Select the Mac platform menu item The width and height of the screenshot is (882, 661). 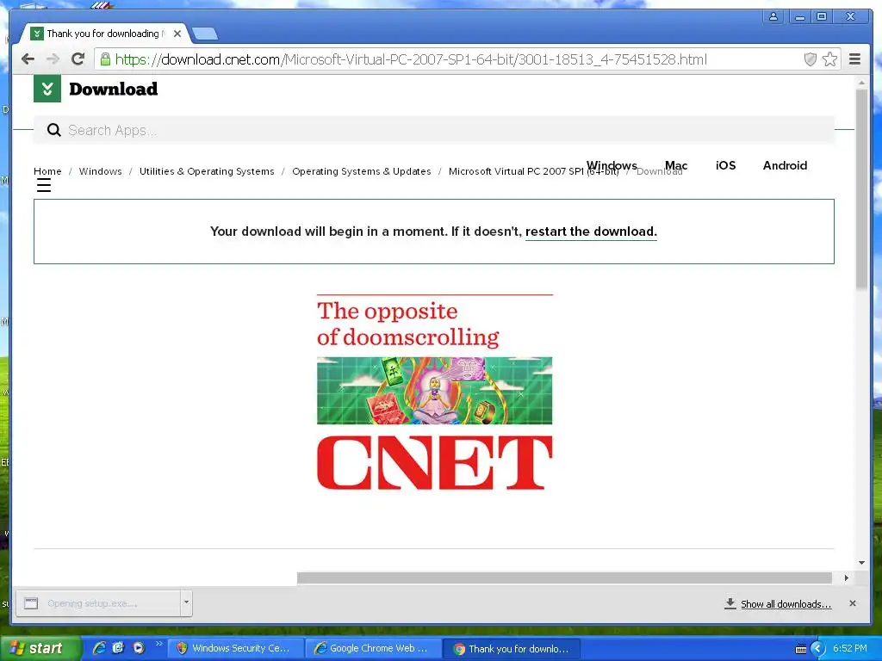[676, 165]
